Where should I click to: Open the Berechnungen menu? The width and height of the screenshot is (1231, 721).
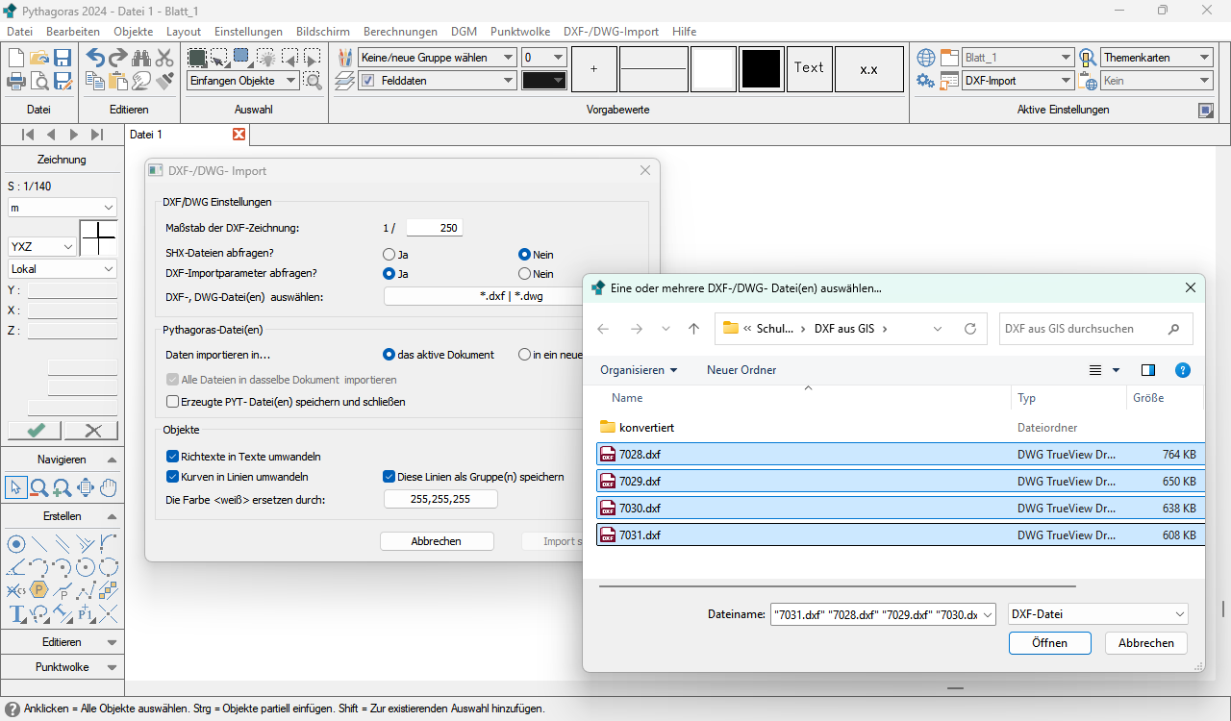[400, 32]
